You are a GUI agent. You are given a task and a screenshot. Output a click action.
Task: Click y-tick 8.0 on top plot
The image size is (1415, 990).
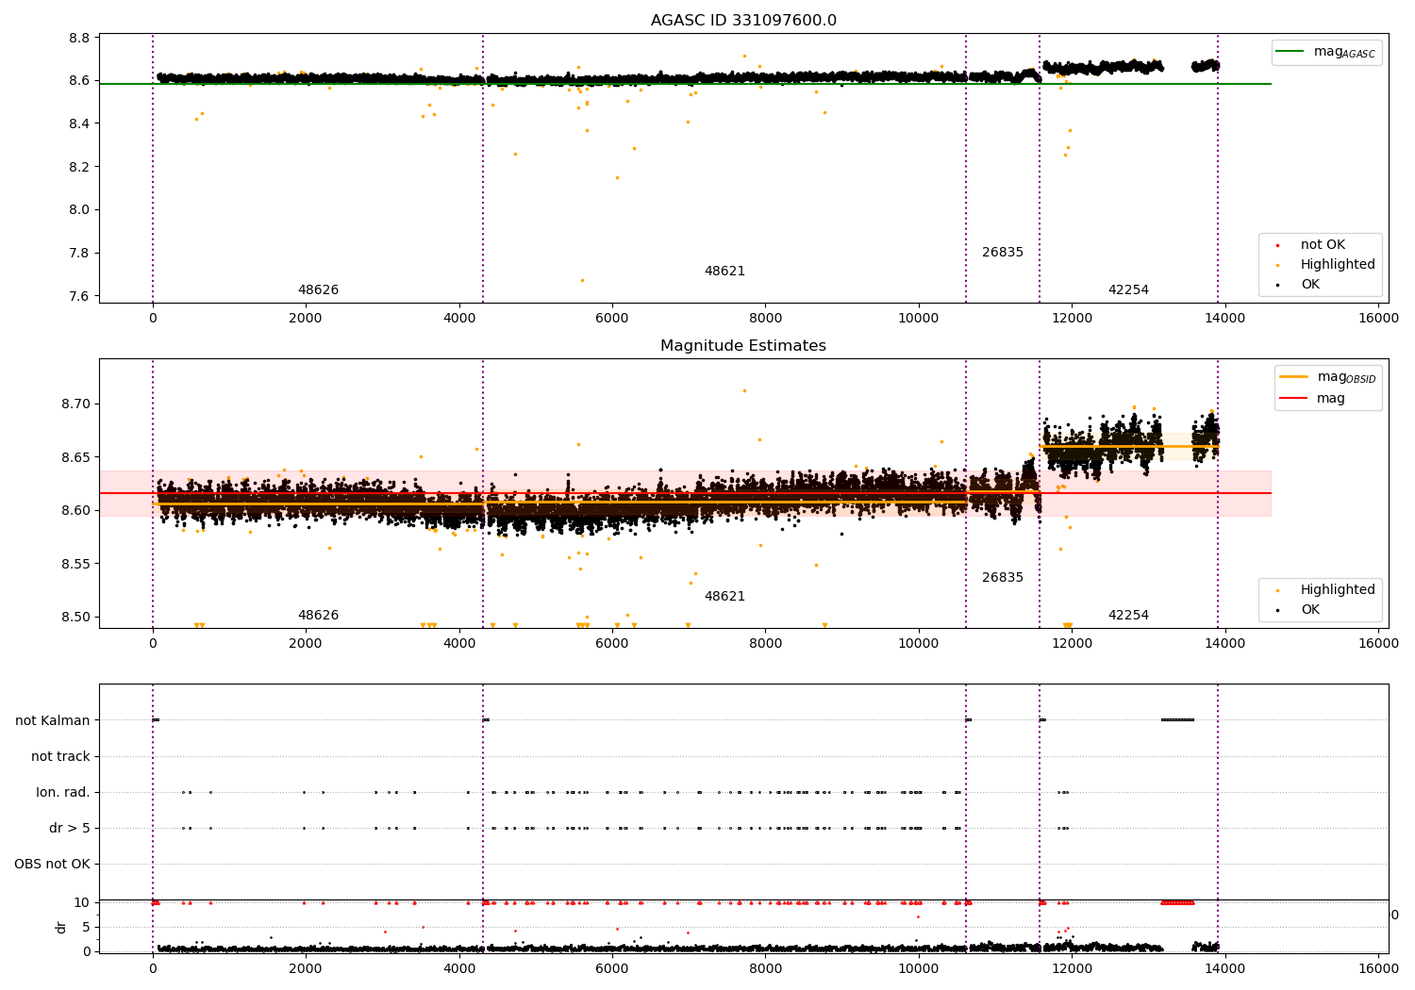click(x=79, y=210)
